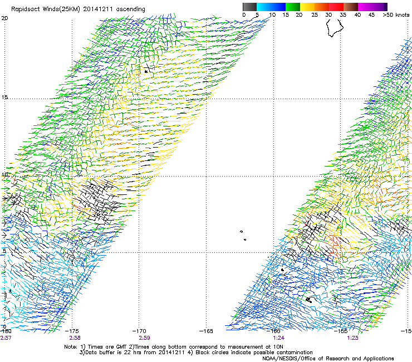
Task: Click the title 'Rapidscat Winds(25KM) 20141211 ascending'
Action: (x=78, y=9)
